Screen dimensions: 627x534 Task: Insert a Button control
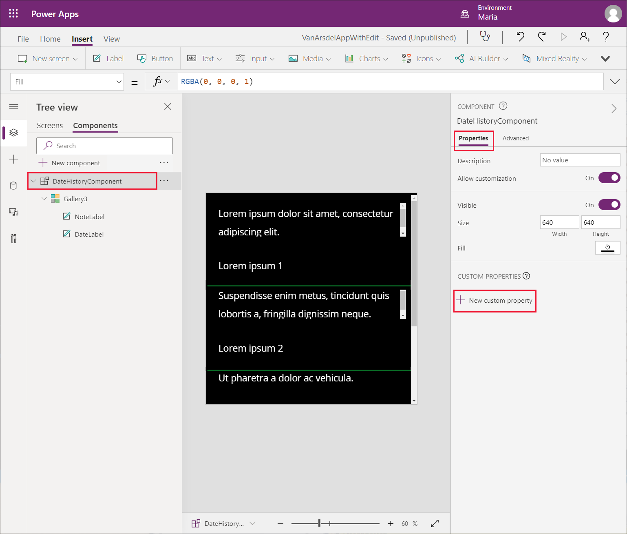pos(155,58)
